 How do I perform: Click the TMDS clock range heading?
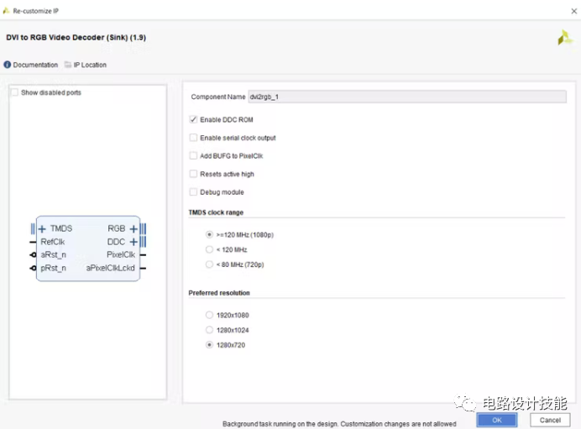[216, 212]
